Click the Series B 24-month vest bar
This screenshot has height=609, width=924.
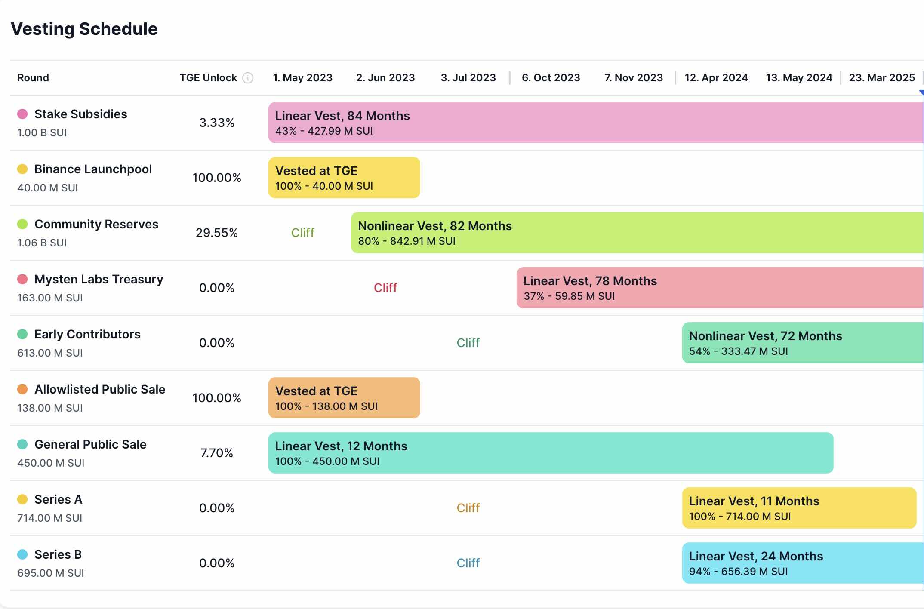point(802,563)
